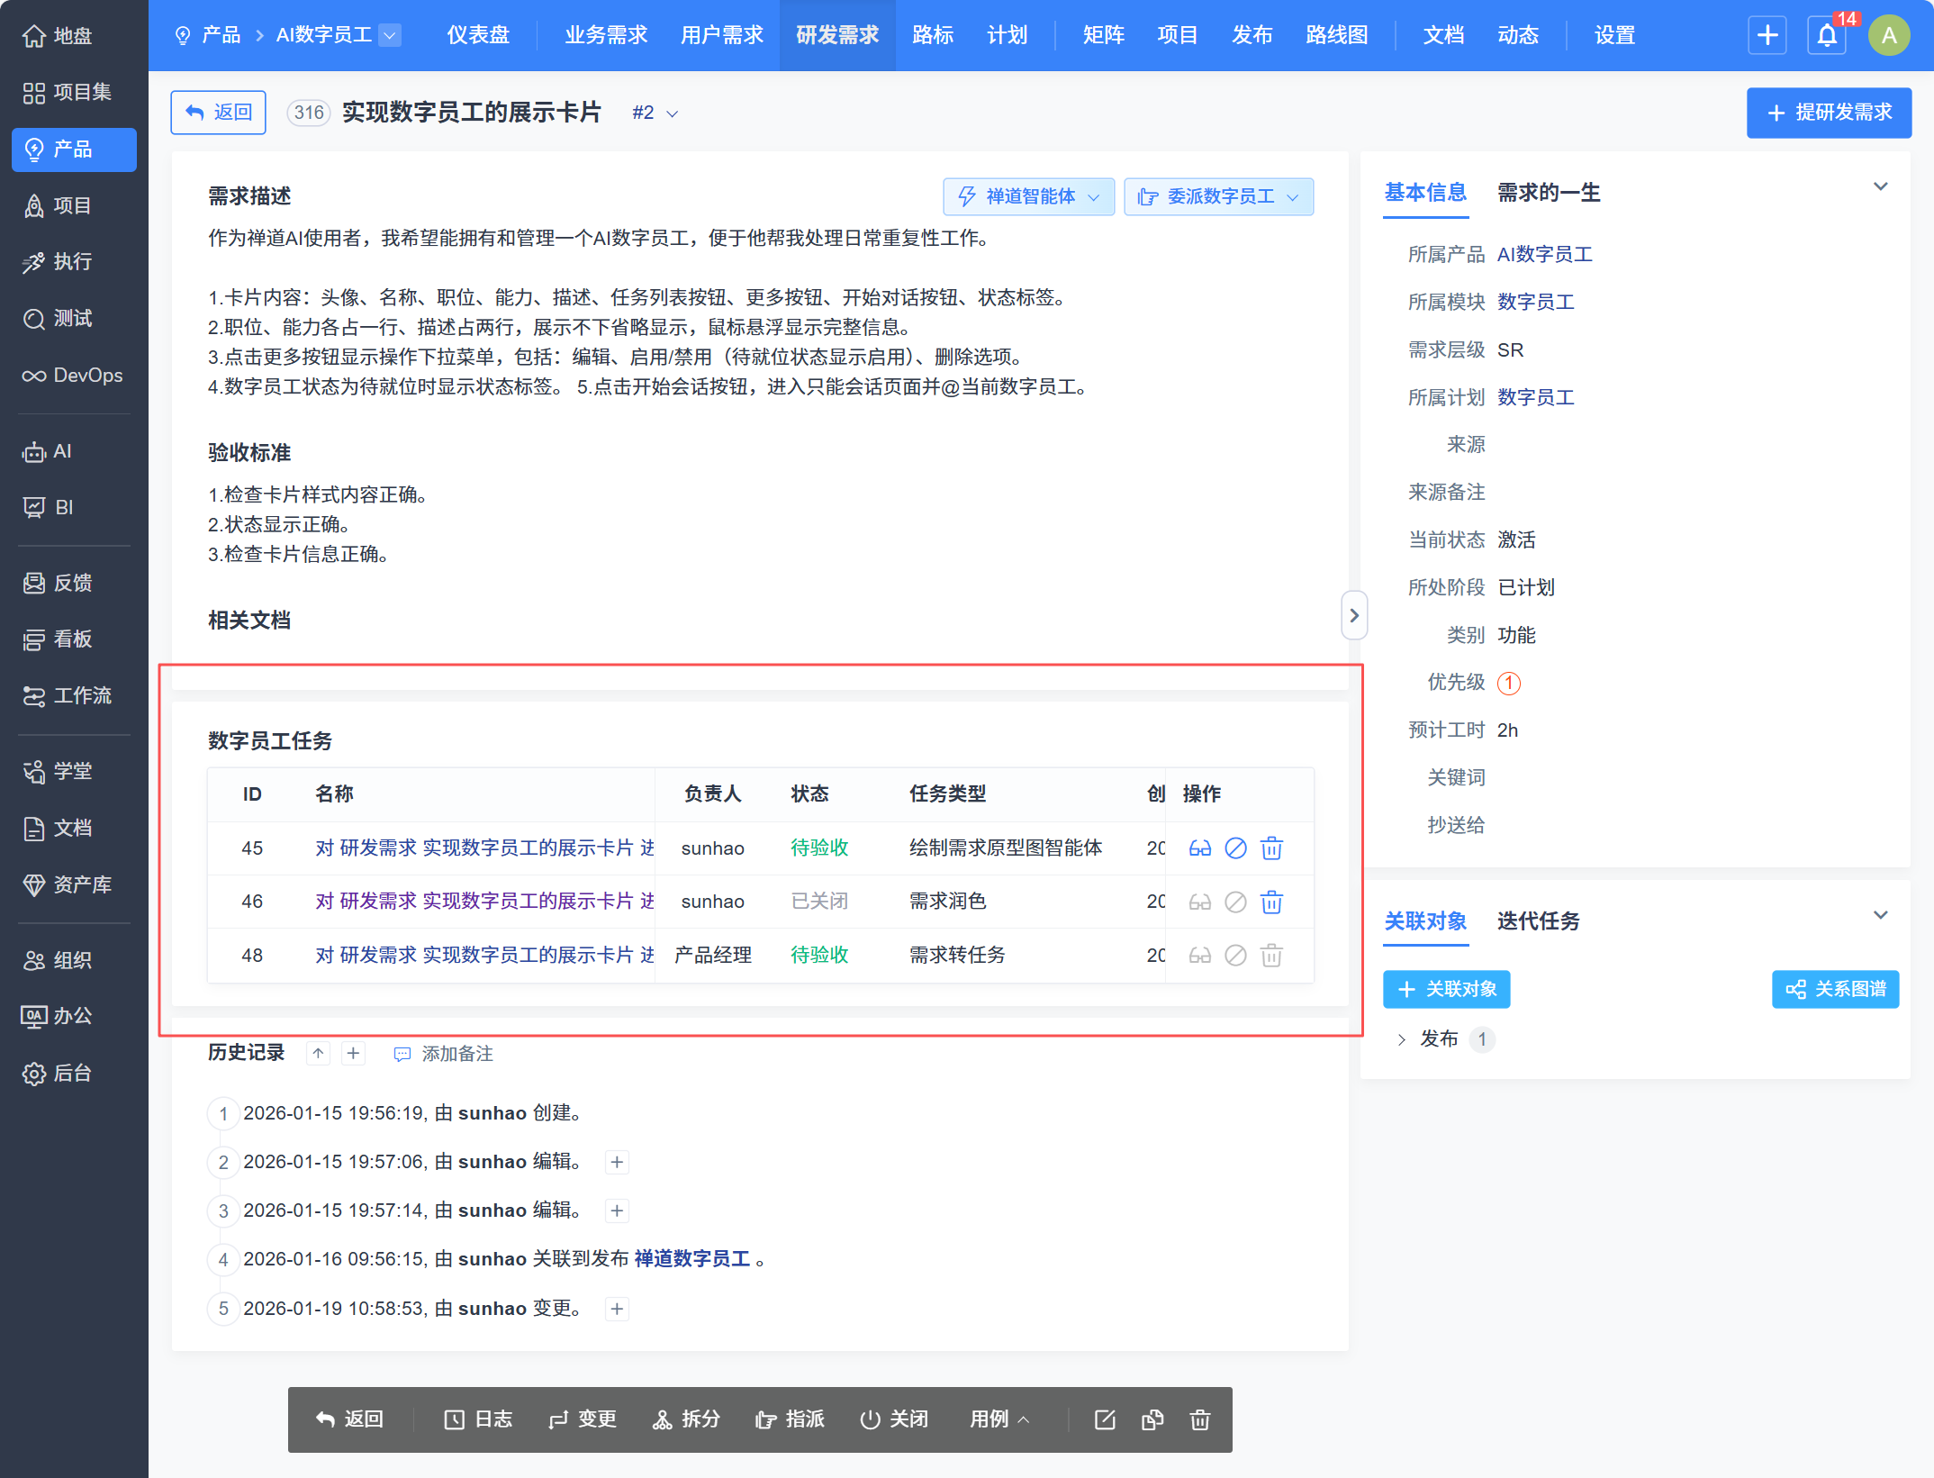Switch to 需求的一生 tab
This screenshot has height=1478, width=1934.
(x=1548, y=193)
